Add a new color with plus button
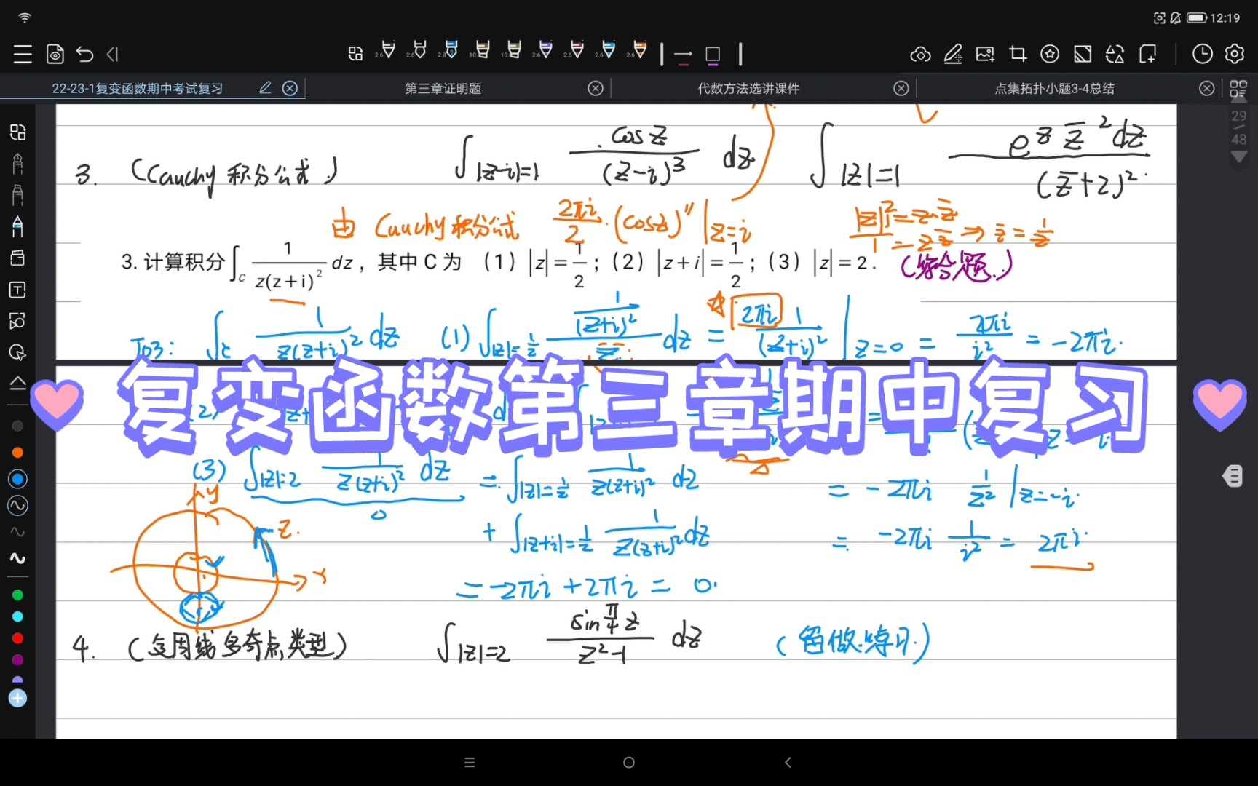The width and height of the screenshot is (1258, 786). tap(17, 699)
